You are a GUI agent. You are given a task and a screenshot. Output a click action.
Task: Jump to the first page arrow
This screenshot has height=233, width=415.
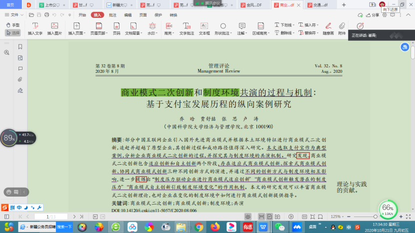20,217
